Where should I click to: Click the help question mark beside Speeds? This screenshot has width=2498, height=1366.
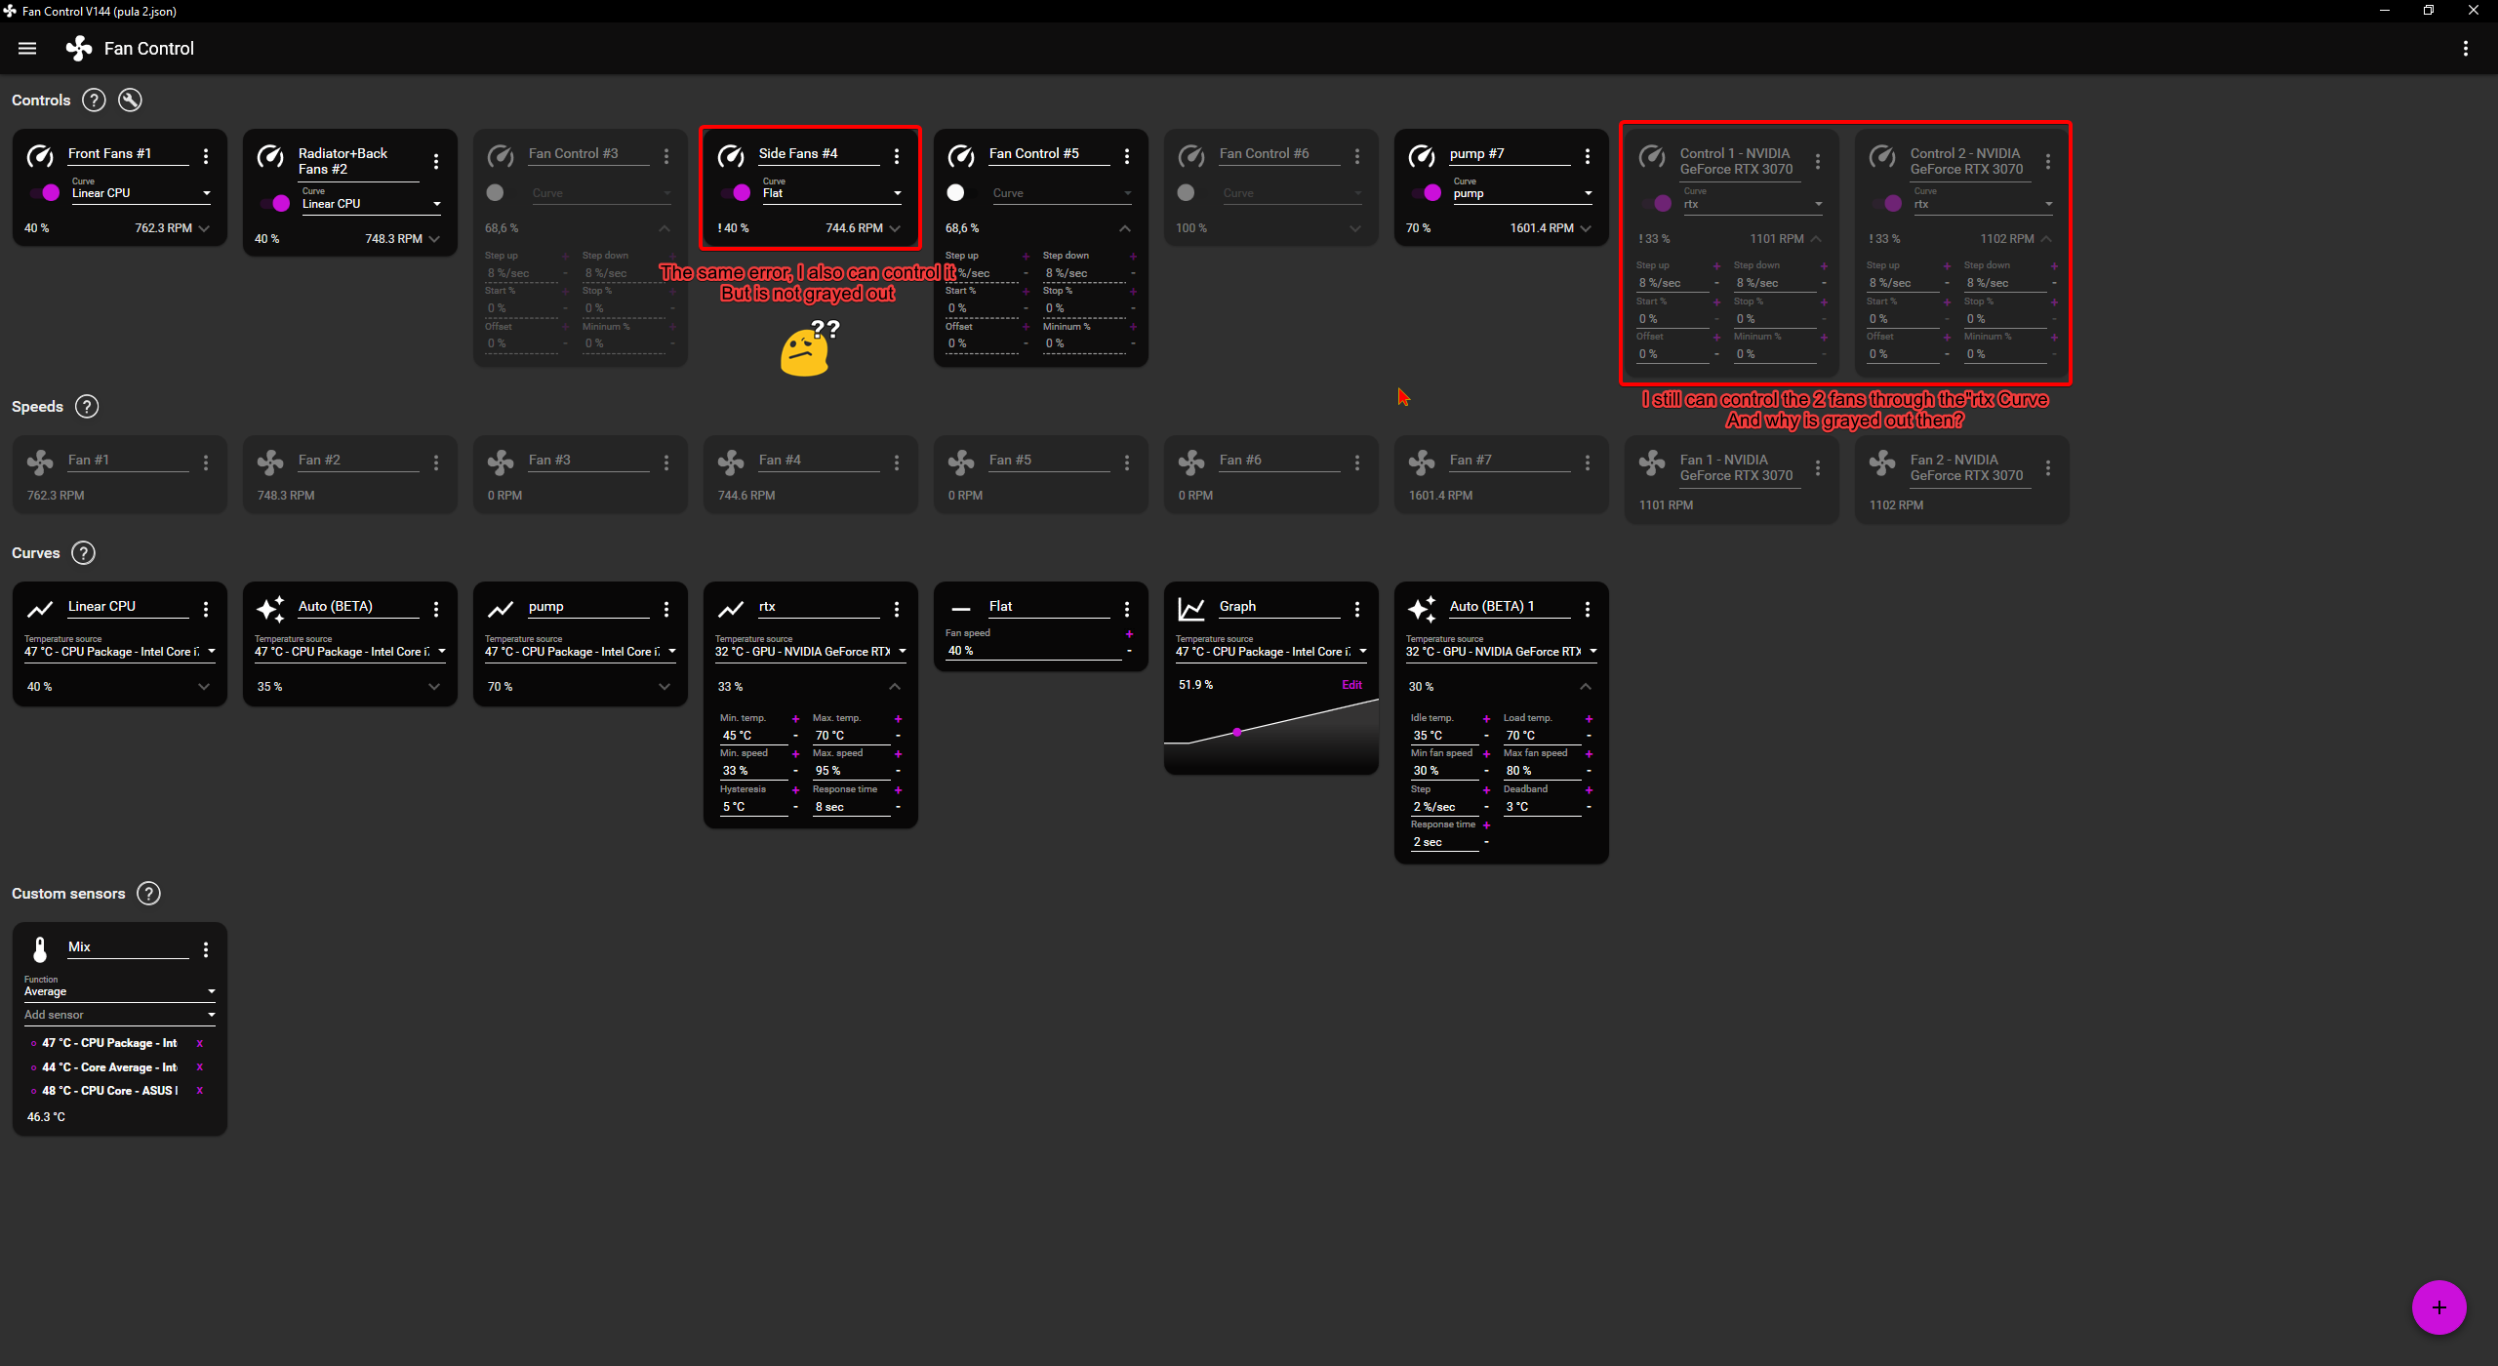click(x=86, y=406)
